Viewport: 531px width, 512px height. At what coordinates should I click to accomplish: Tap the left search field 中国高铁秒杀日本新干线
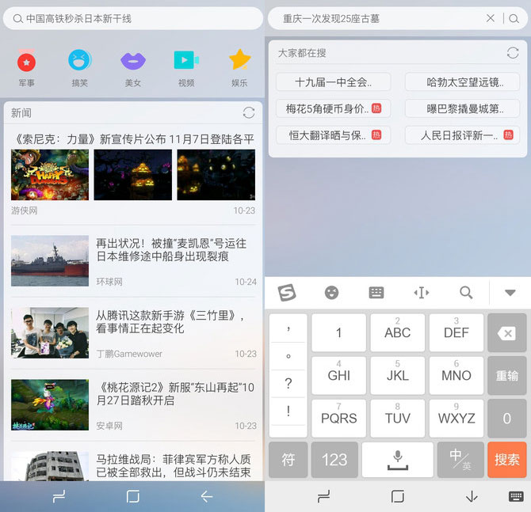133,19
